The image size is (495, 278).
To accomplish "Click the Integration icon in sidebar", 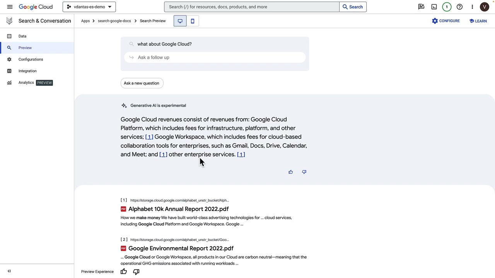I will (9, 71).
